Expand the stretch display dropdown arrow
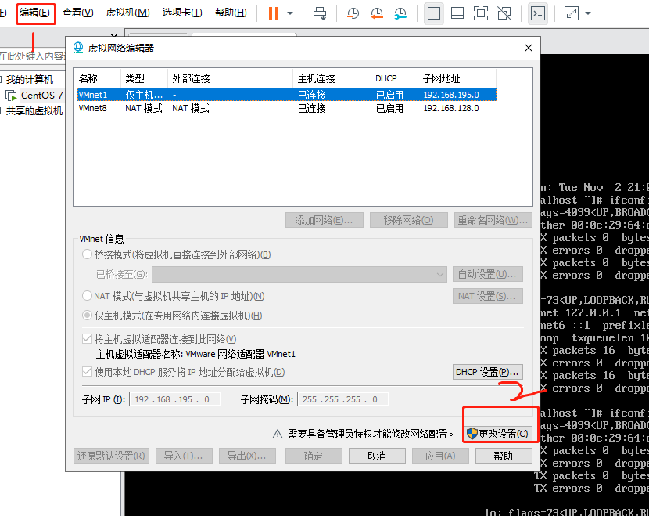Viewport: 649px width, 516px height. pyautogui.click(x=588, y=13)
